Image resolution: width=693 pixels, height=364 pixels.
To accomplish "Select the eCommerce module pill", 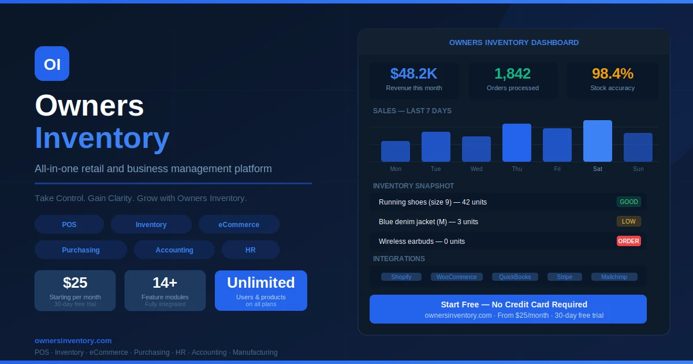I will [x=239, y=224].
